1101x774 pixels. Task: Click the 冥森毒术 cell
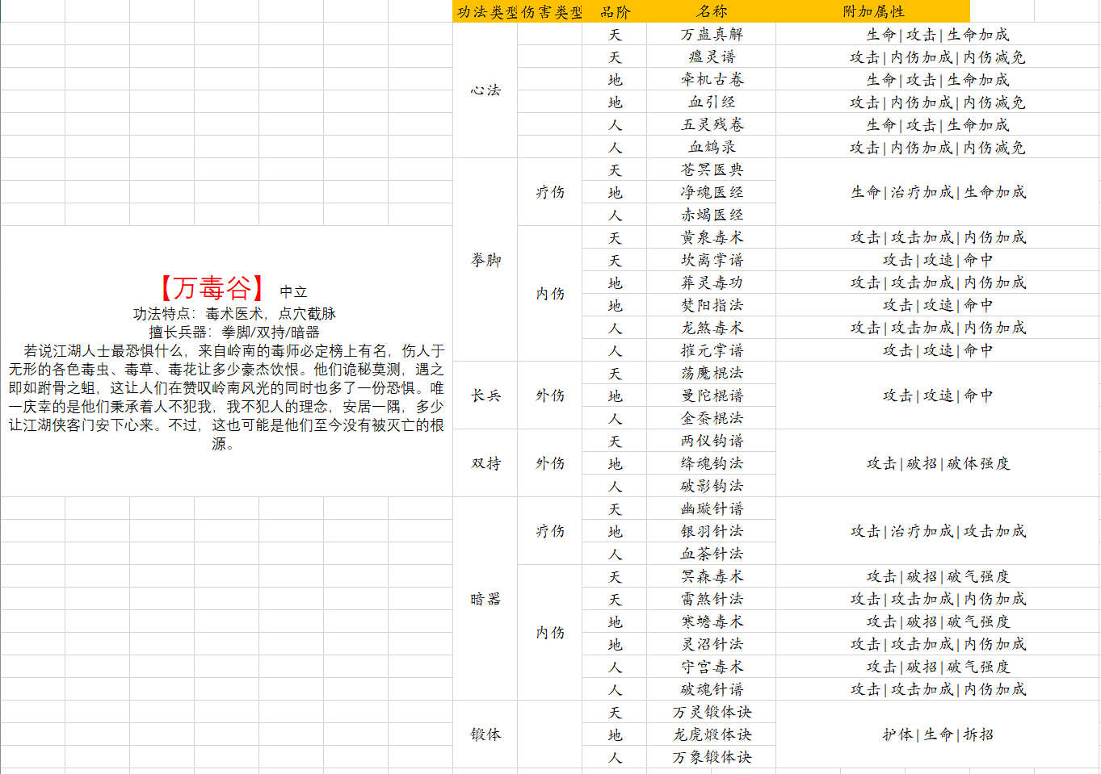coord(712,576)
